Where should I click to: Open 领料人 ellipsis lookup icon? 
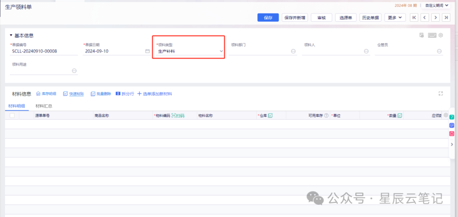point(366,51)
